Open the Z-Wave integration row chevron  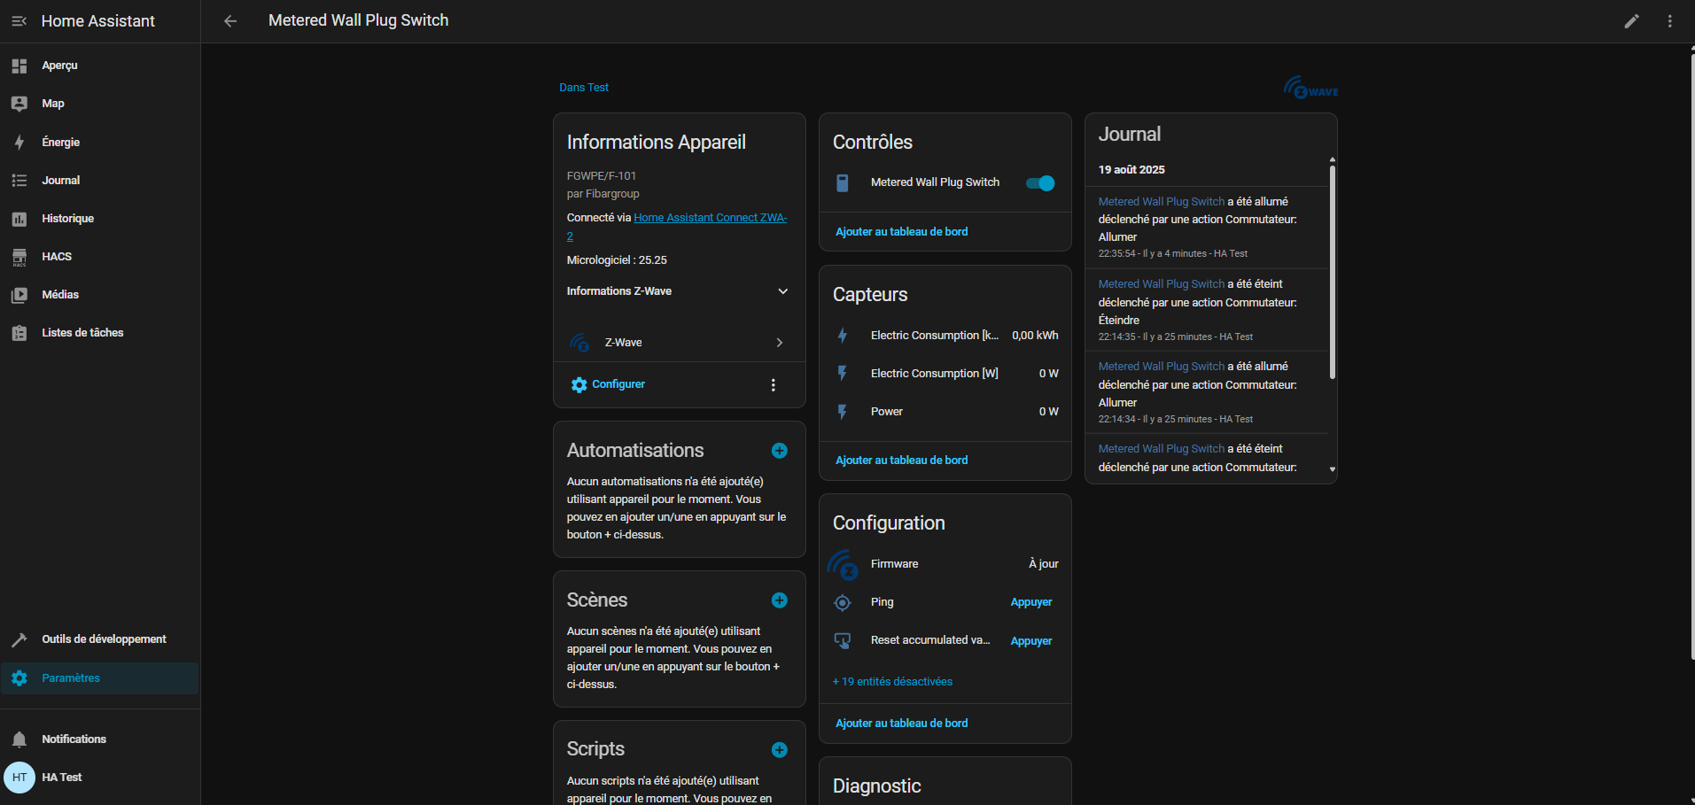(779, 343)
